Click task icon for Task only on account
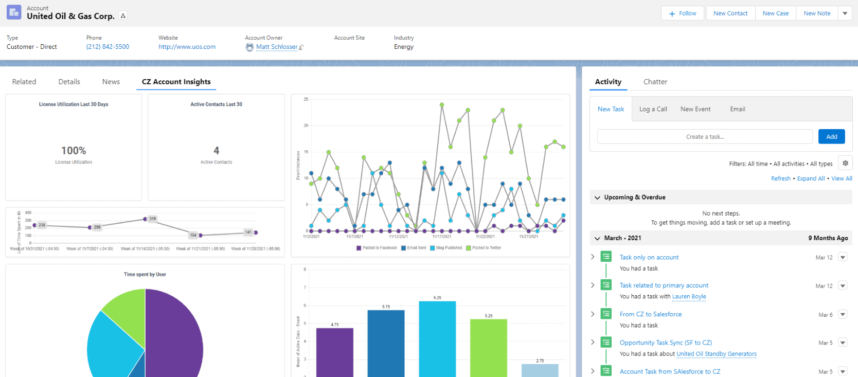Viewport: 858px width, 377px height. pyautogui.click(x=606, y=257)
